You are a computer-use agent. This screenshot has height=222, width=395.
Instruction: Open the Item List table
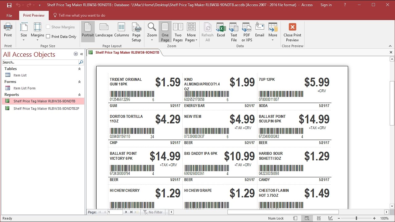click(x=20, y=75)
